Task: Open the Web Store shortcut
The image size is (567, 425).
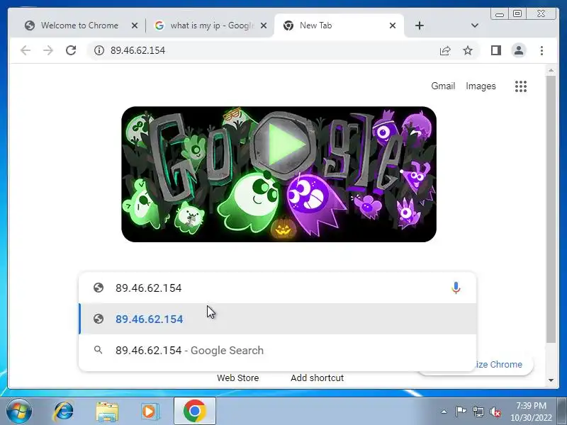Action: (237, 378)
